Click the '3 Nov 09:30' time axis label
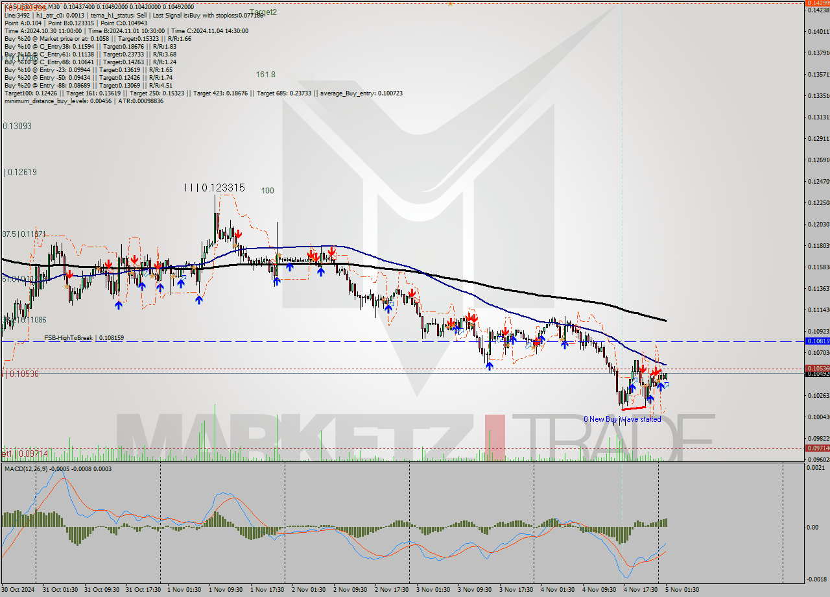Screen dimensions: 830x597 tap(475, 590)
